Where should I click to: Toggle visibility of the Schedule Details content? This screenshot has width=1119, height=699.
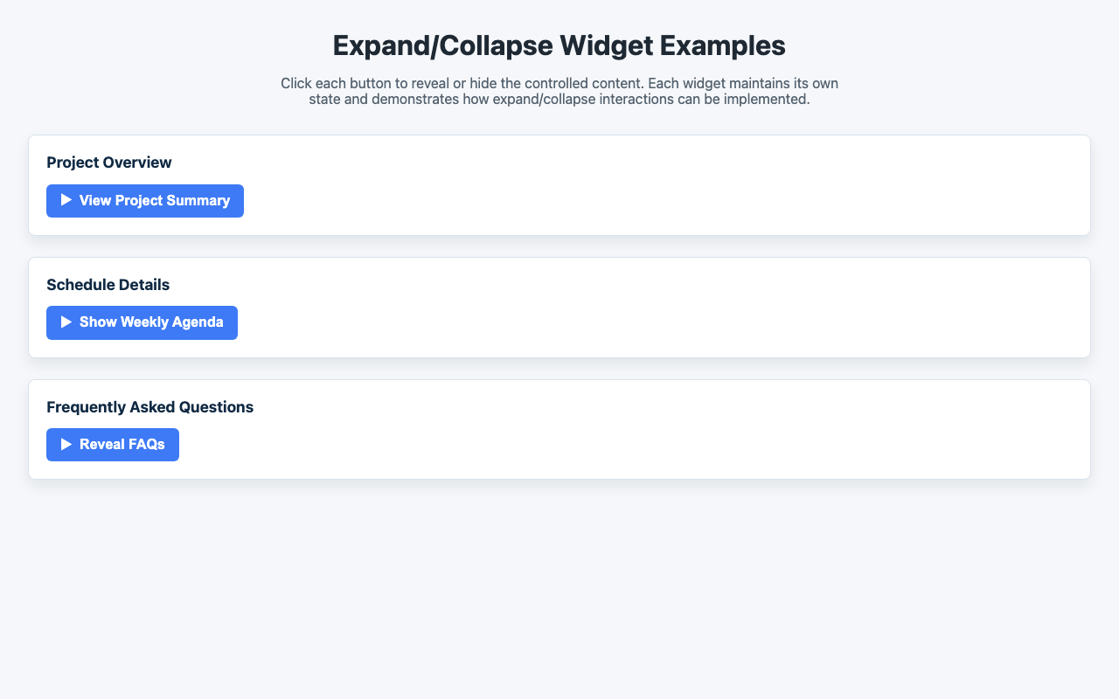click(x=142, y=322)
